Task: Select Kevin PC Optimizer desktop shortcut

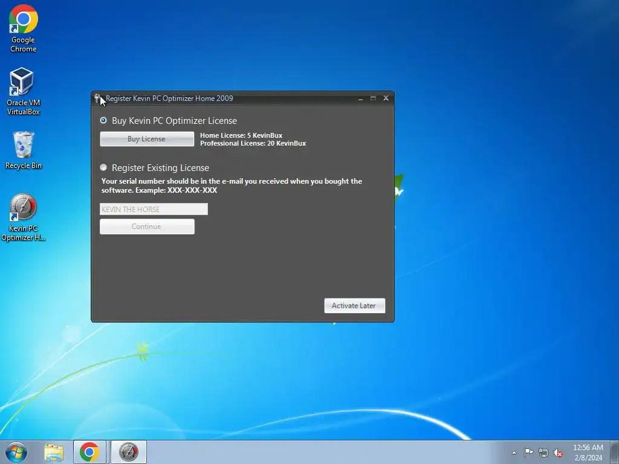Action: pyautogui.click(x=24, y=217)
